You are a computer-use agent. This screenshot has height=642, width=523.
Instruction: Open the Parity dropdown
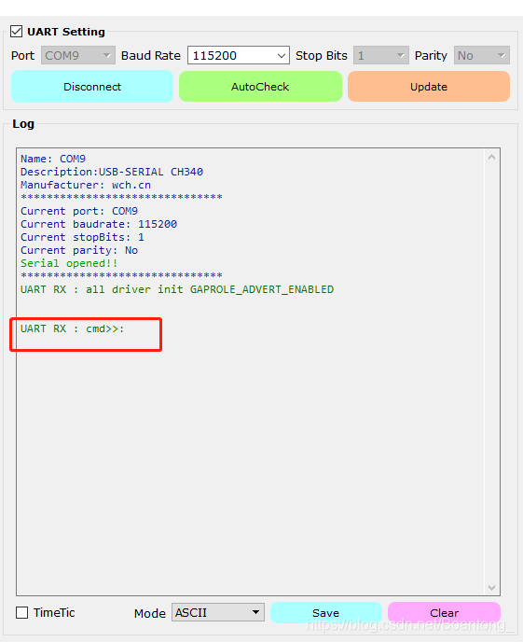pyautogui.click(x=482, y=55)
